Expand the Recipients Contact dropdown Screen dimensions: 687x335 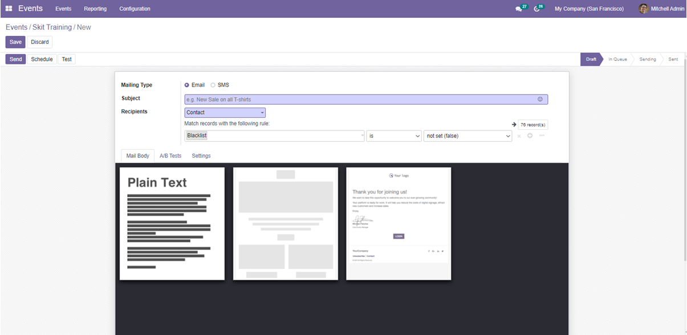pos(225,113)
